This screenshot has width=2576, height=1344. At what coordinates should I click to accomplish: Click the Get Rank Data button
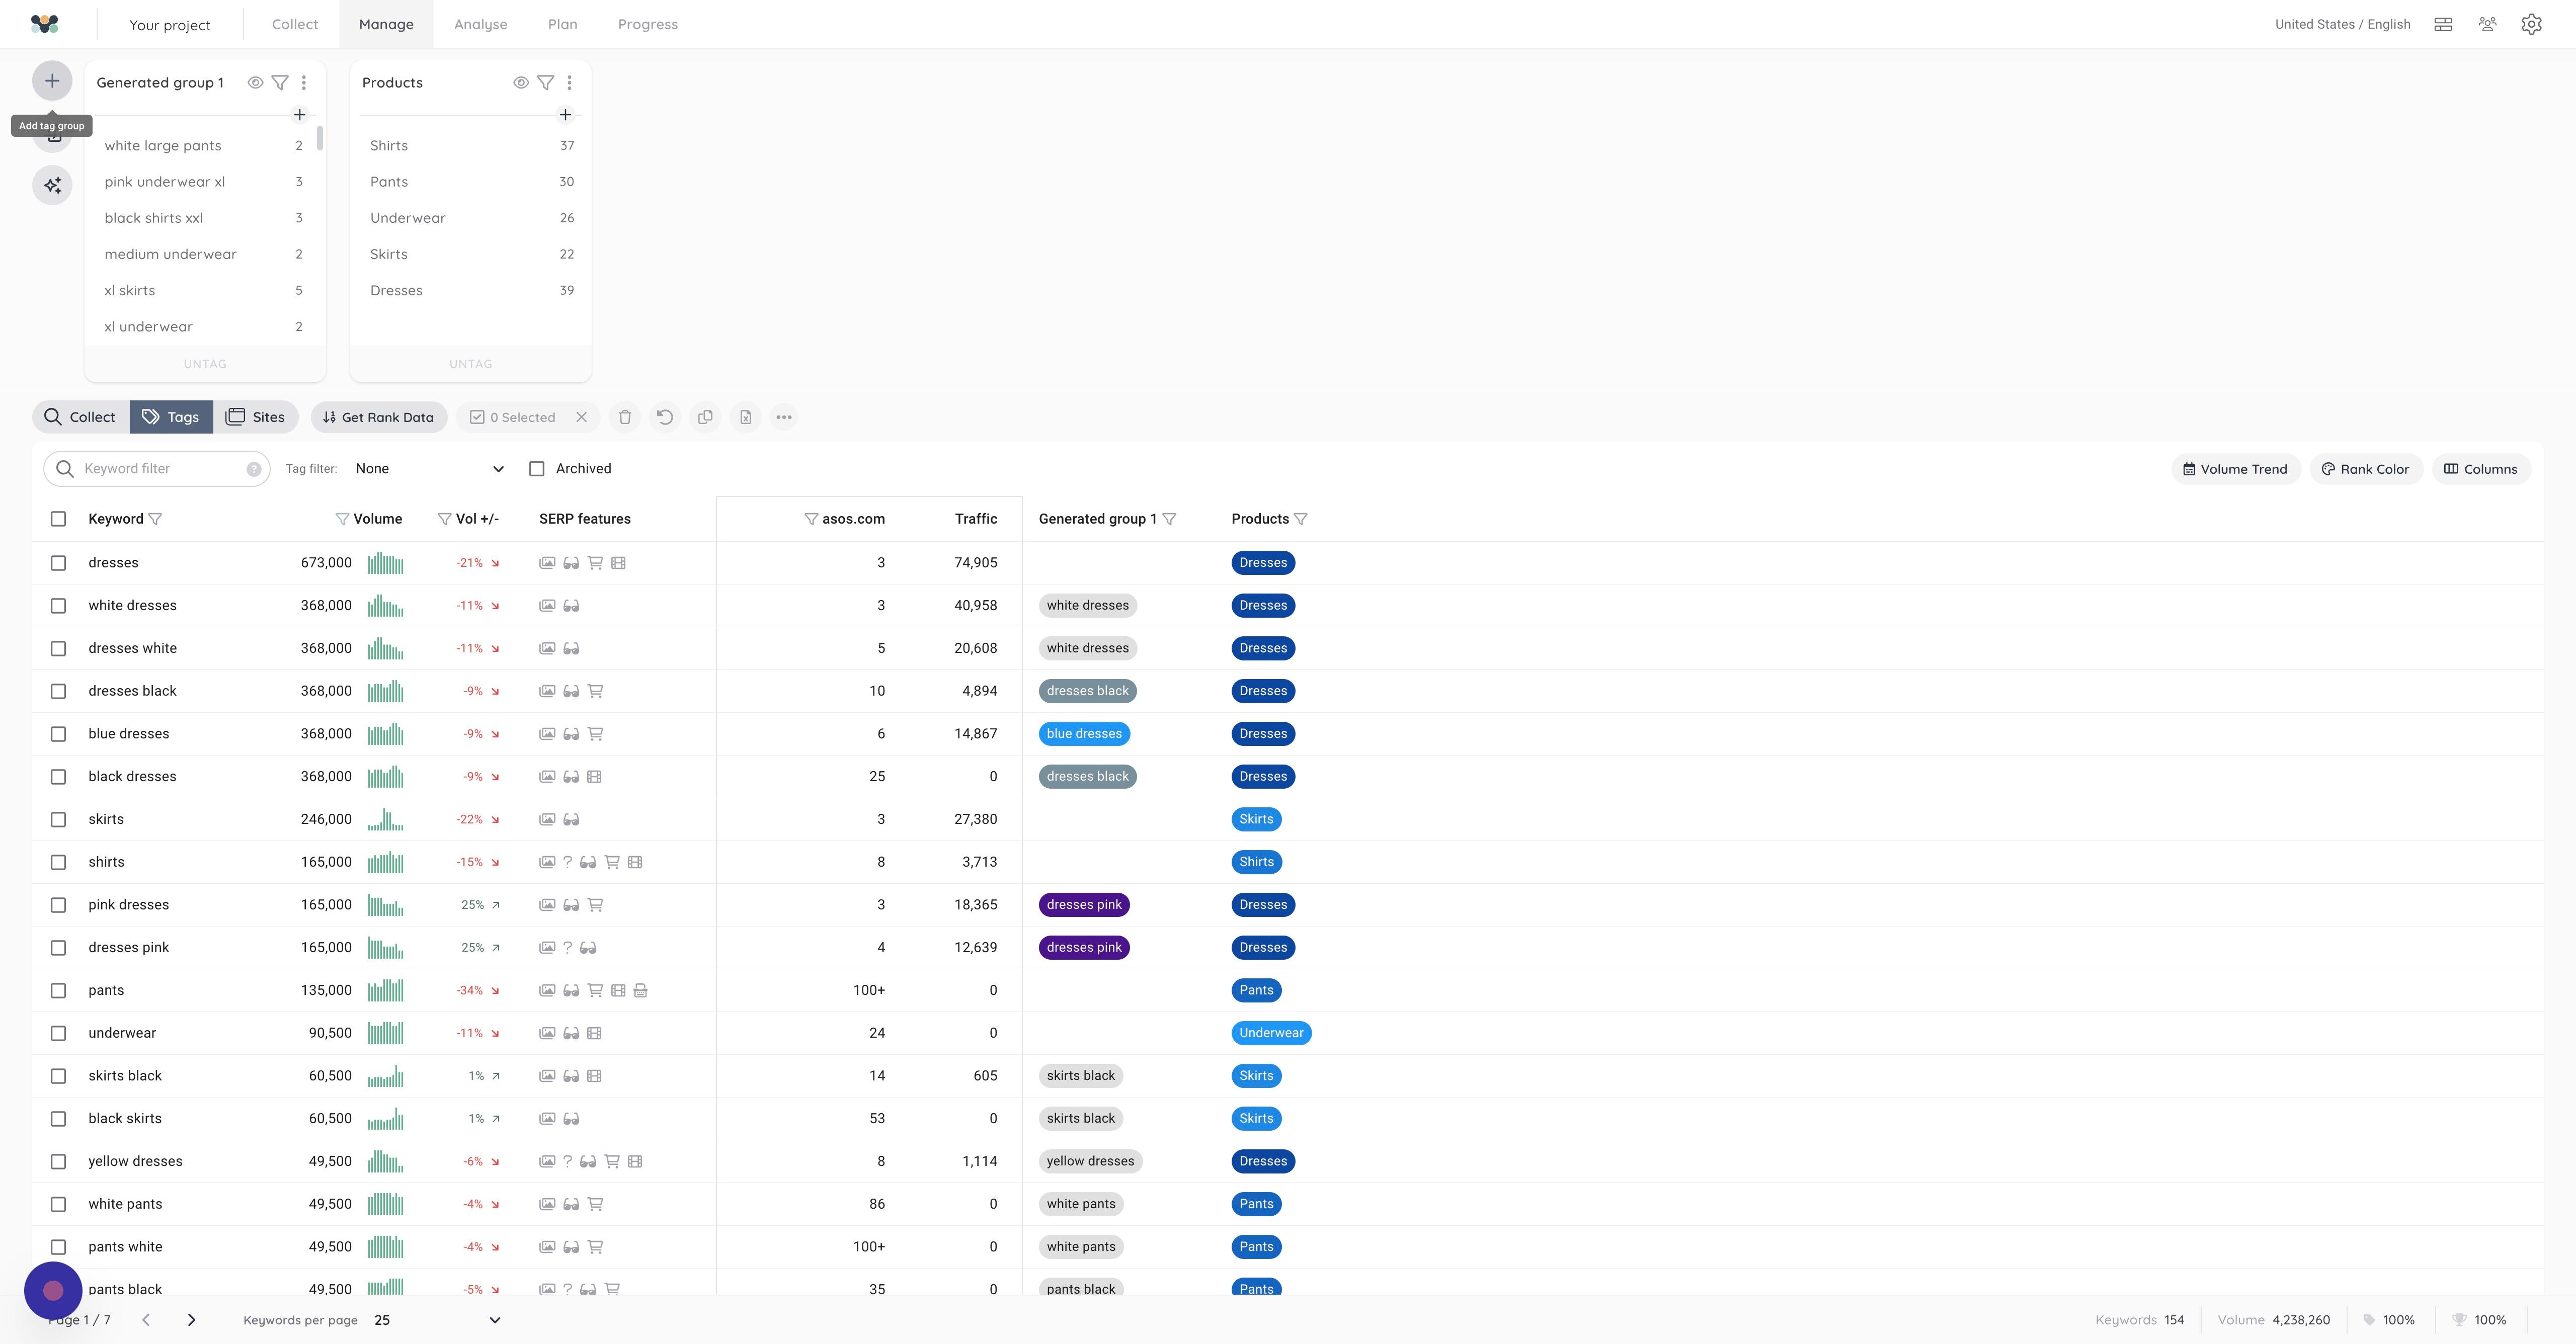378,417
